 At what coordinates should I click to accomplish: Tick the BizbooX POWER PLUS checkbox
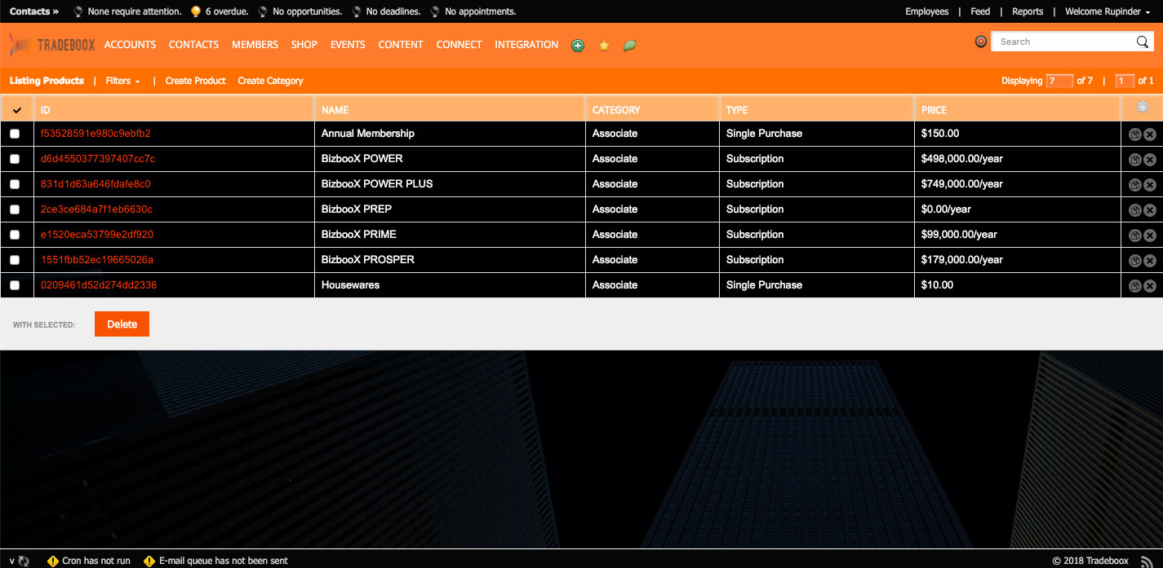[x=15, y=184]
